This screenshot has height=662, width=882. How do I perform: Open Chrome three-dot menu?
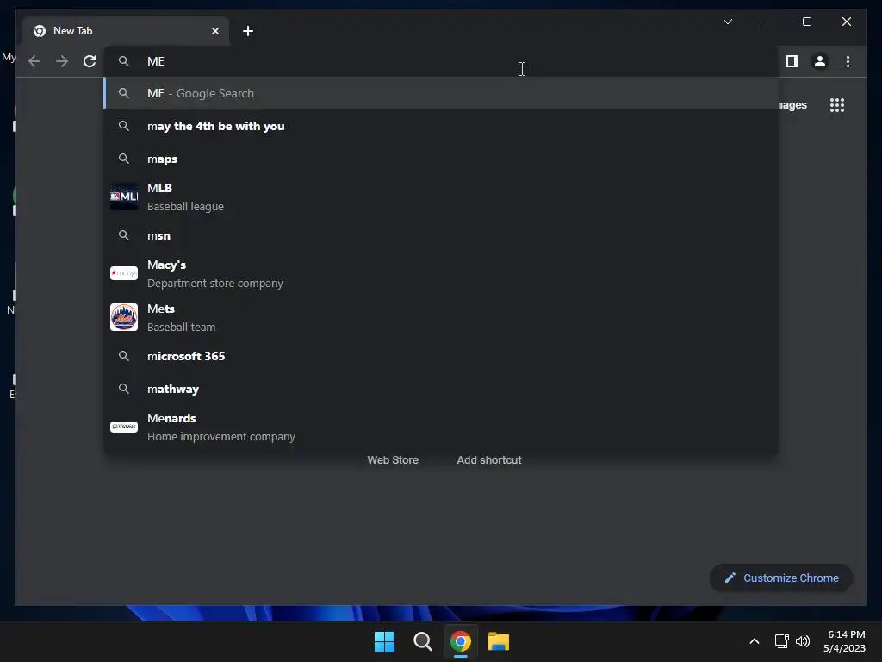point(848,61)
